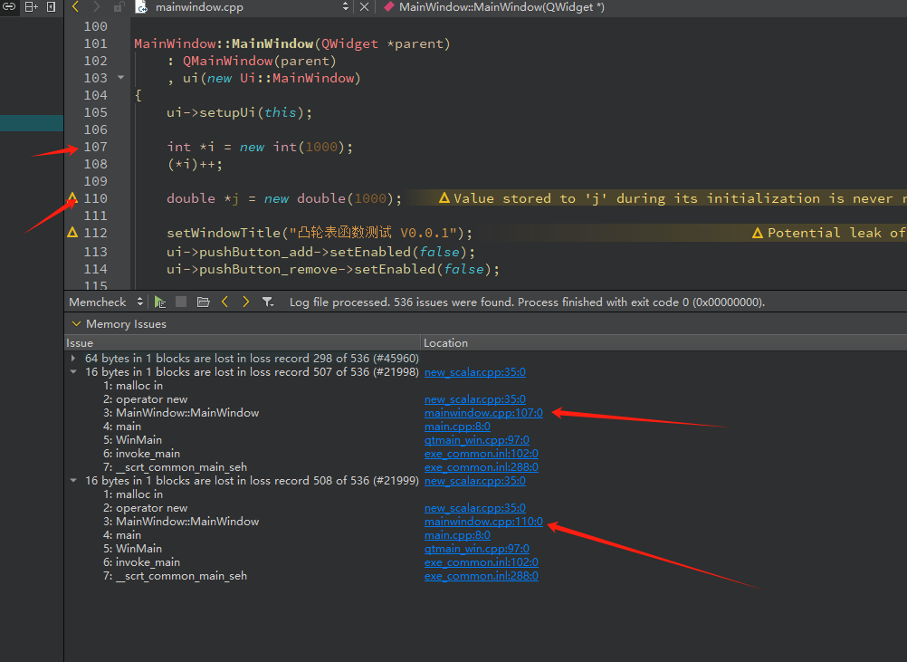Click the file lock icon beside mainwindow.cpp

pyautogui.click(x=119, y=7)
